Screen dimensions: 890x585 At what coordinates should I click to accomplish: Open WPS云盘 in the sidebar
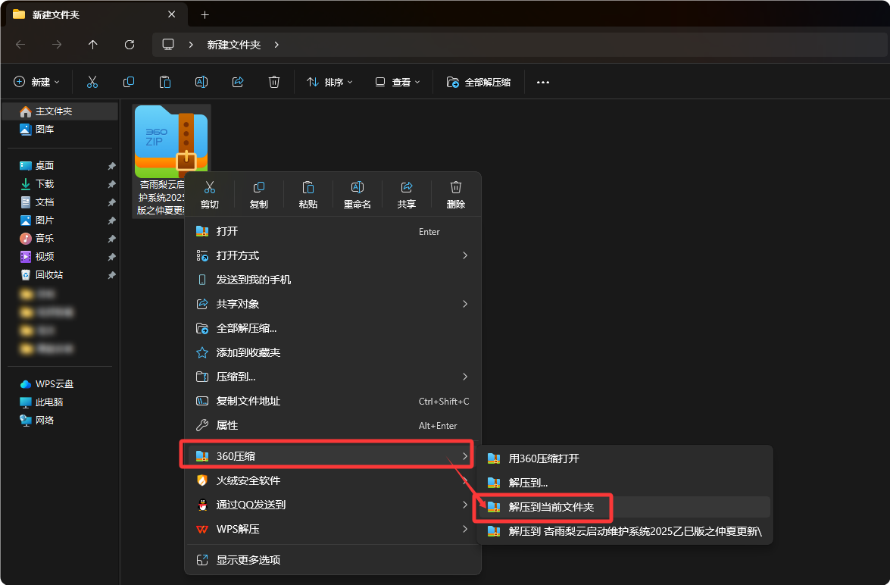60,384
